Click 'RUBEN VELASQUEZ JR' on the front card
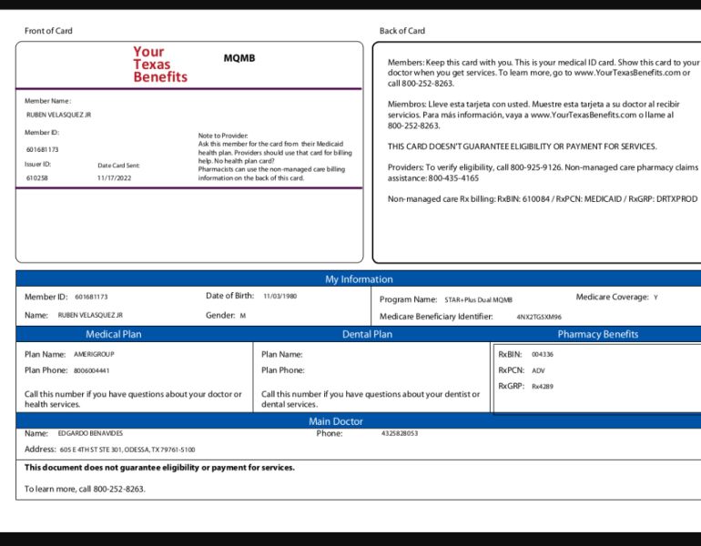Viewport: 701px width, 546px height. pyautogui.click(x=58, y=115)
